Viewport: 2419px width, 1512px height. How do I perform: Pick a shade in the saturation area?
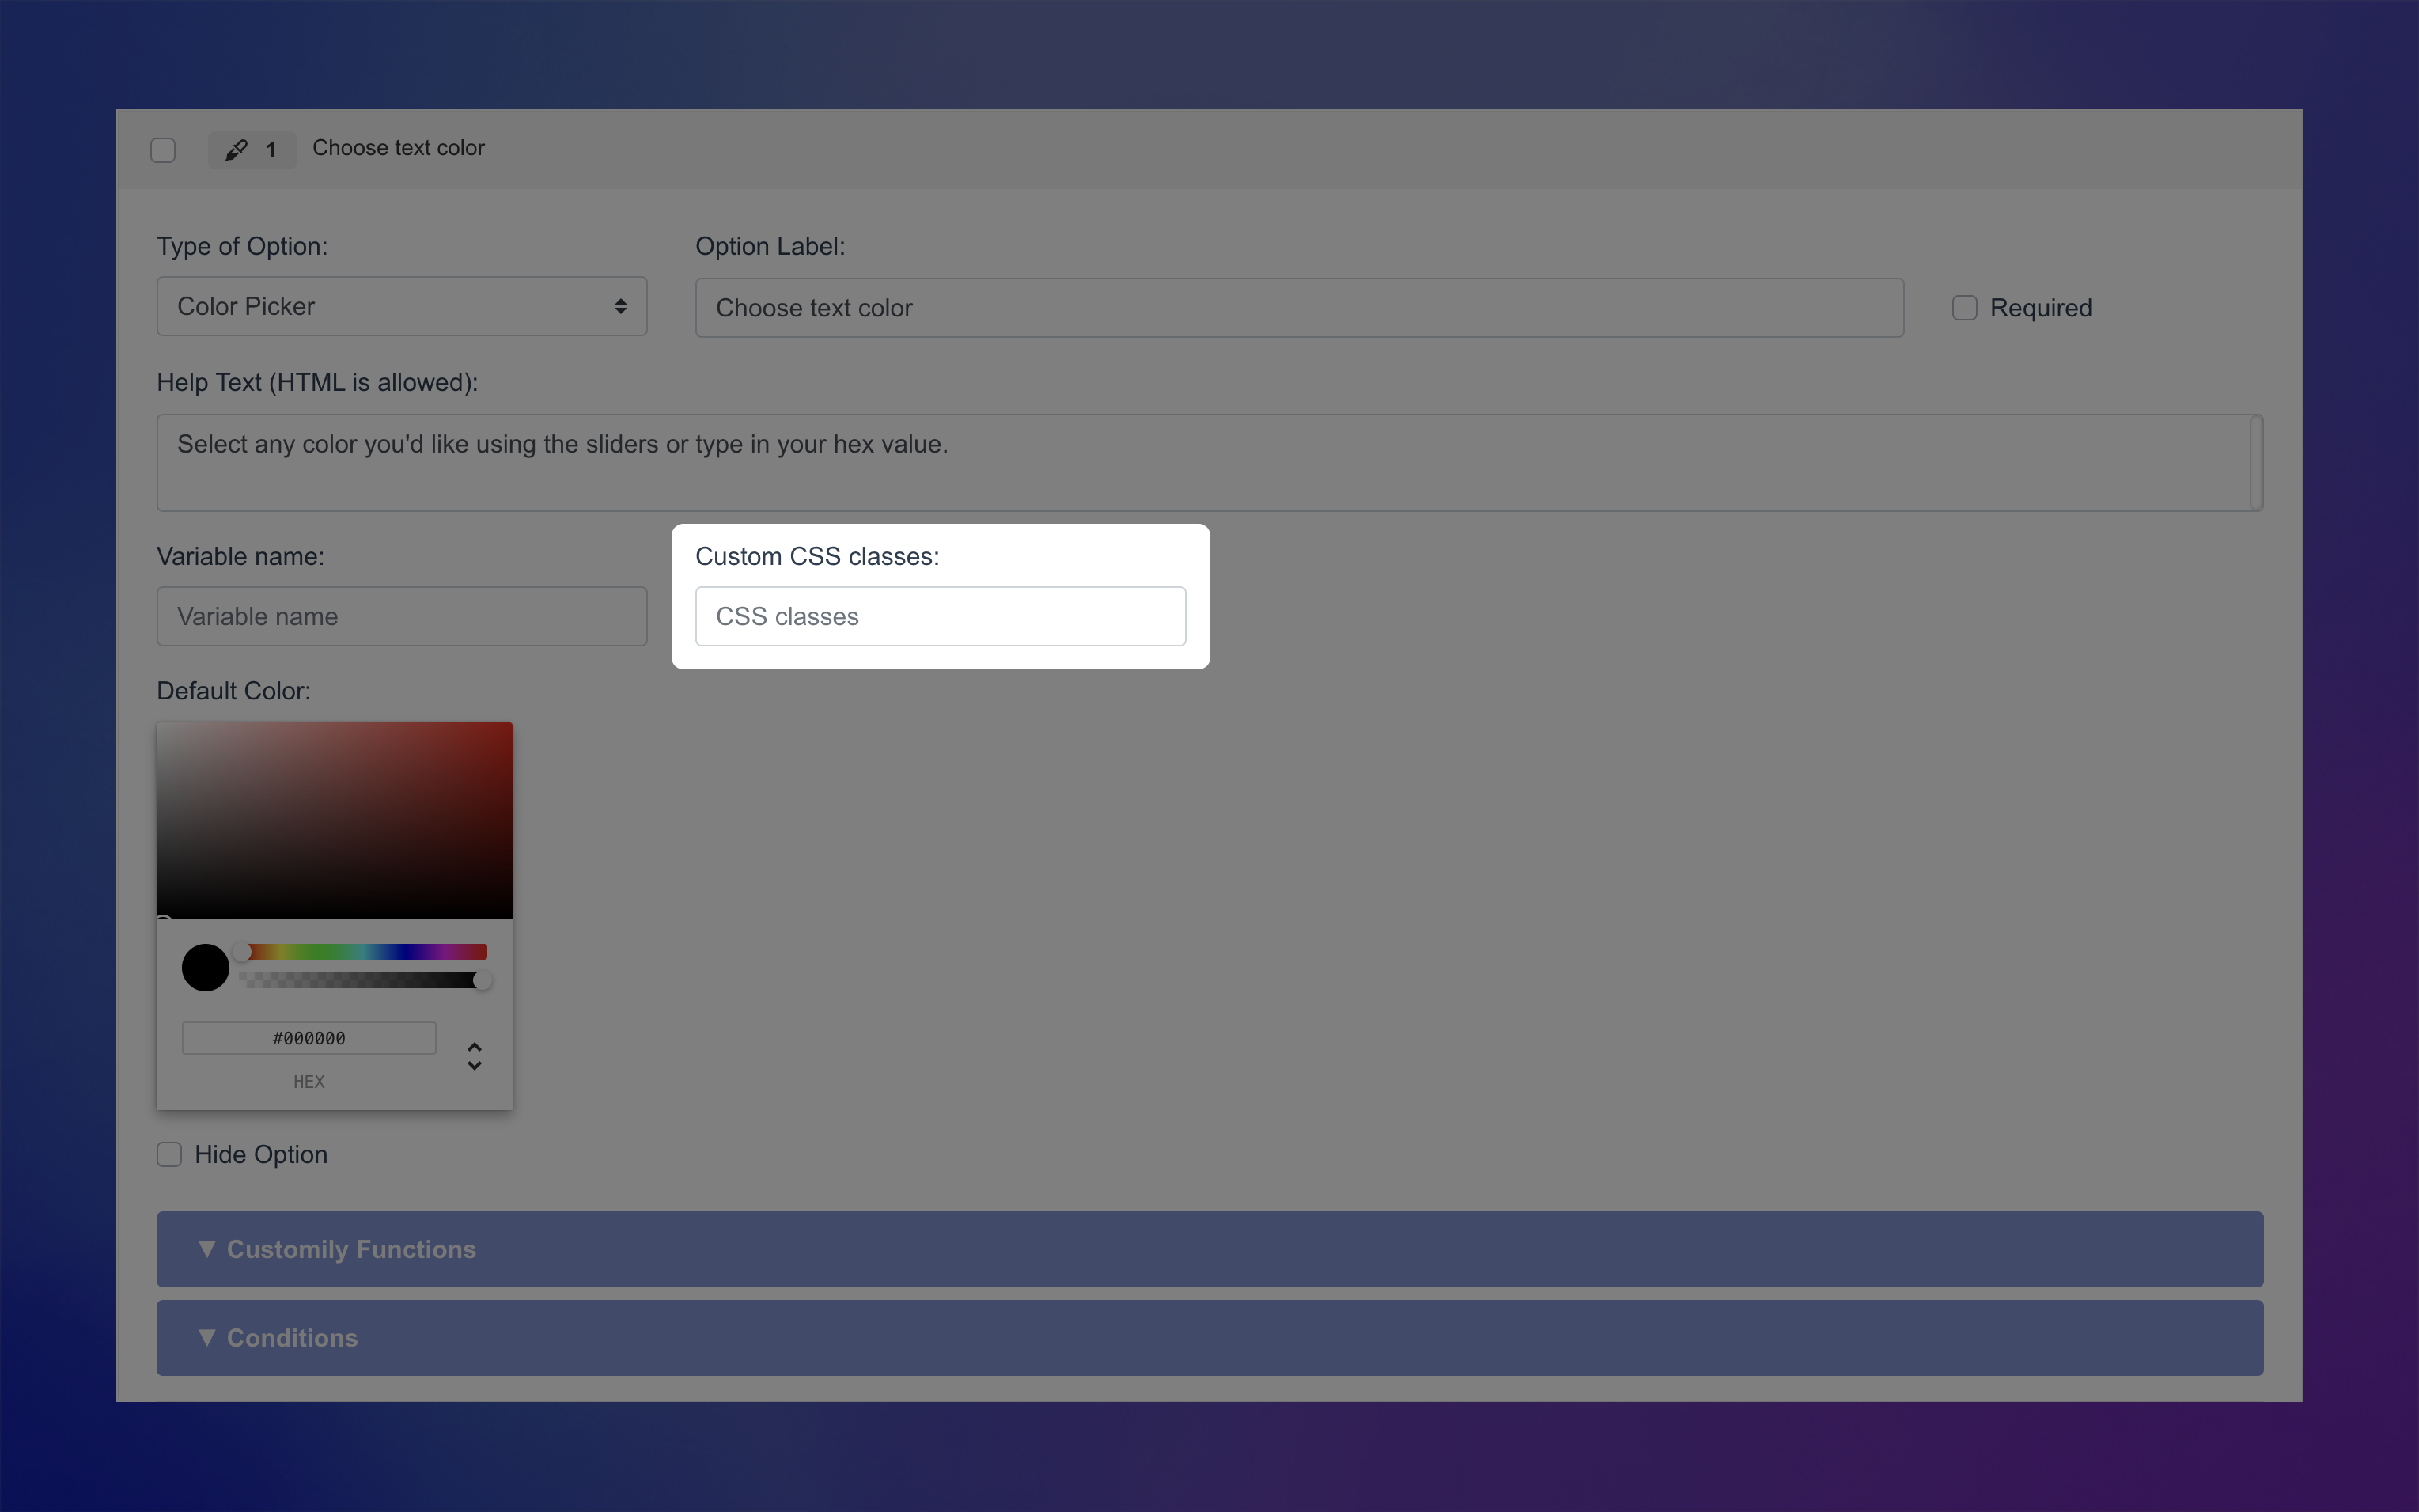pos(335,820)
